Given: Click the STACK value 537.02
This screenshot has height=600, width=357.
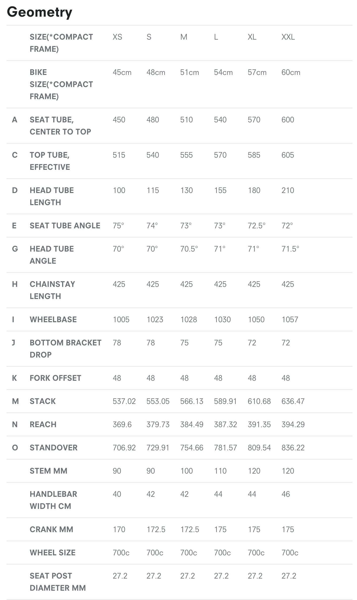Looking at the screenshot, I should tap(124, 401).
